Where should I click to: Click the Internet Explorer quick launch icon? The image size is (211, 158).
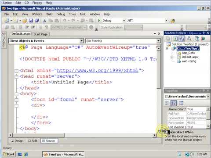26,154
